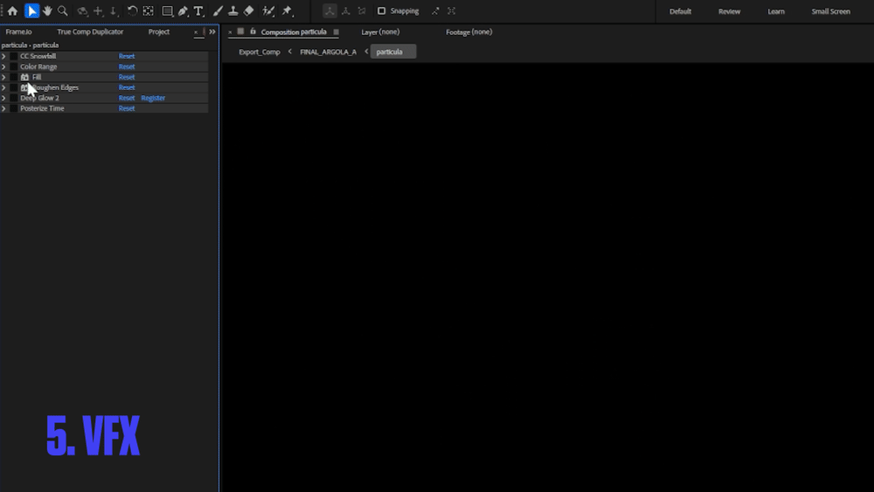
Task: Expand the Color Range effect properties
Action: pos(3,67)
